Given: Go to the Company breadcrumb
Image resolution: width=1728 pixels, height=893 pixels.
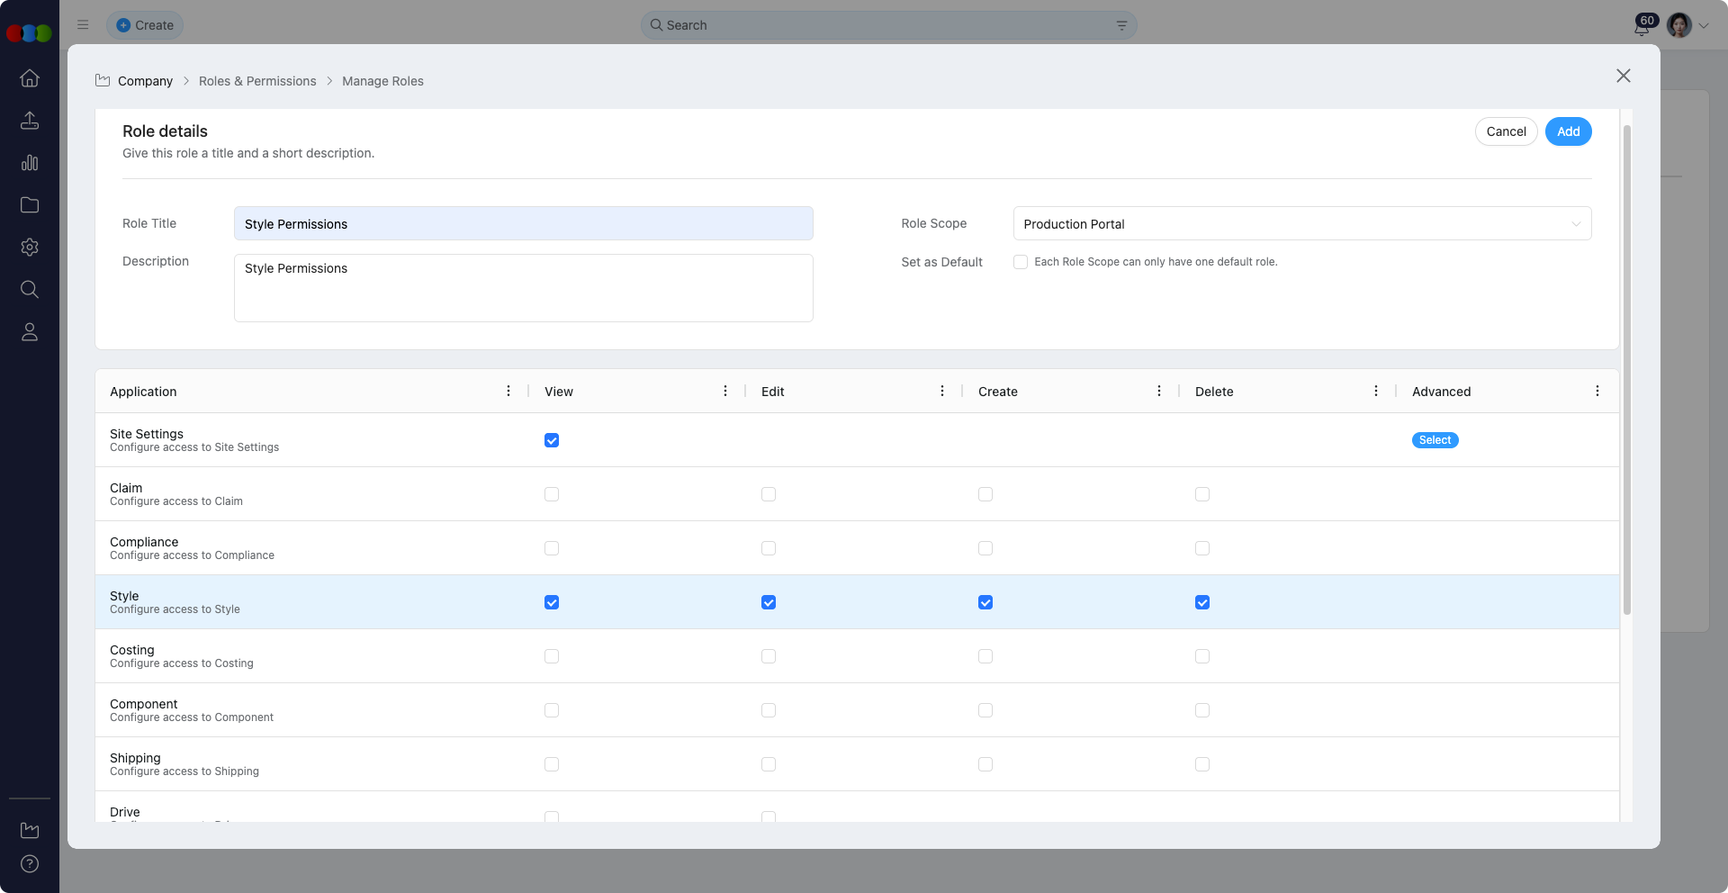Looking at the screenshot, I should [x=145, y=81].
